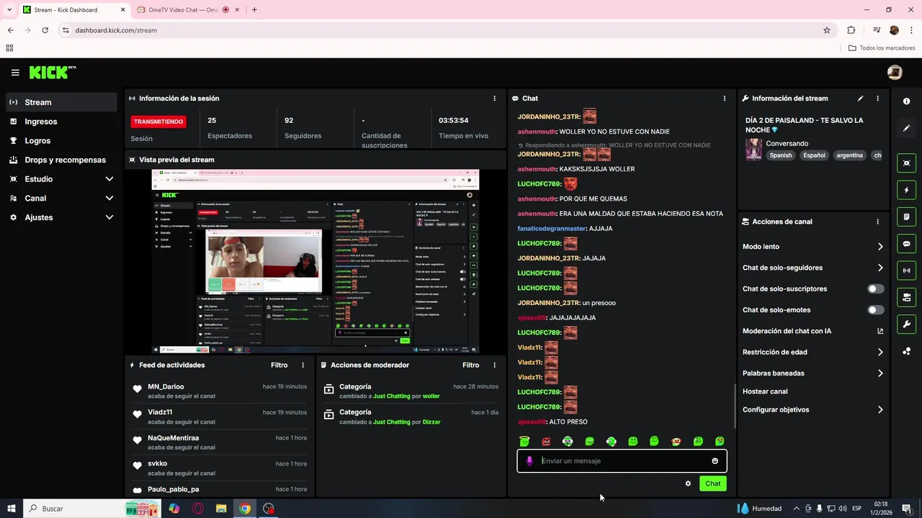
Task: Click the Windows Start button
Action: (11, 509)
